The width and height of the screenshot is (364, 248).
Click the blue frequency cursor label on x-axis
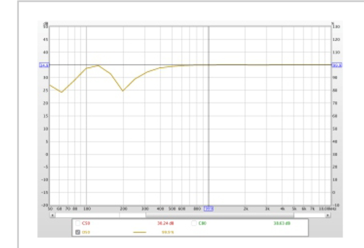208,209
